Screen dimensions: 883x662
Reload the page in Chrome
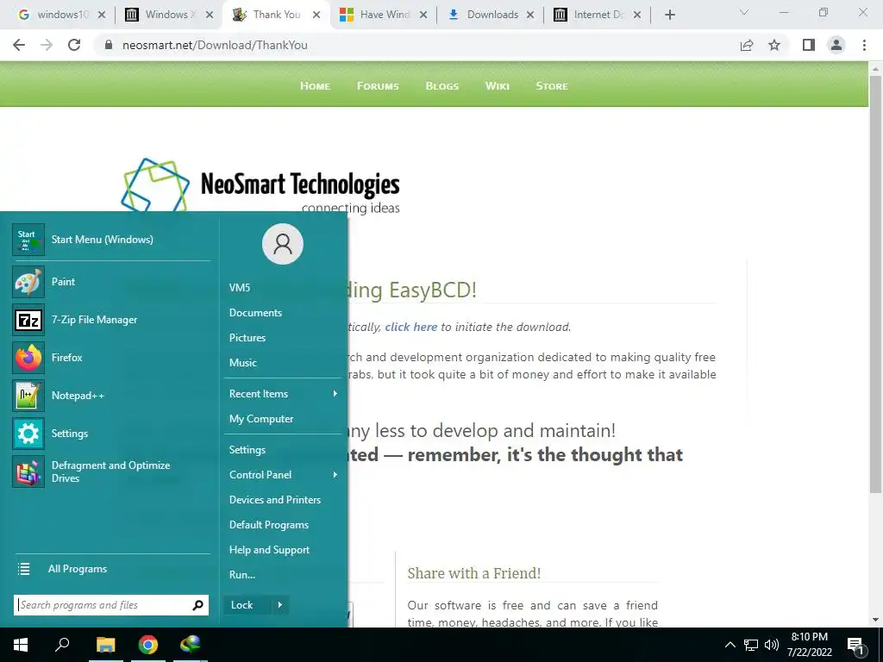[x=74, y=45]
